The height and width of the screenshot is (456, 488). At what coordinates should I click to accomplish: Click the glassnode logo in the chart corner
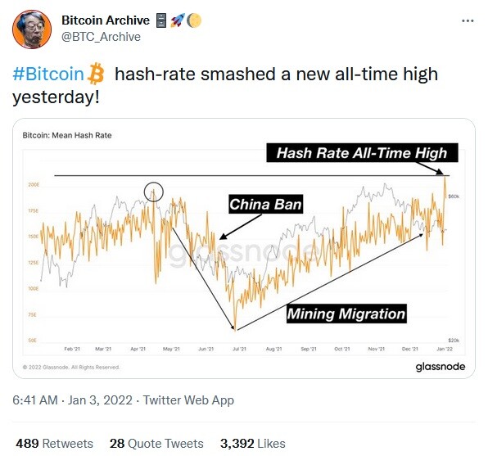440,367
